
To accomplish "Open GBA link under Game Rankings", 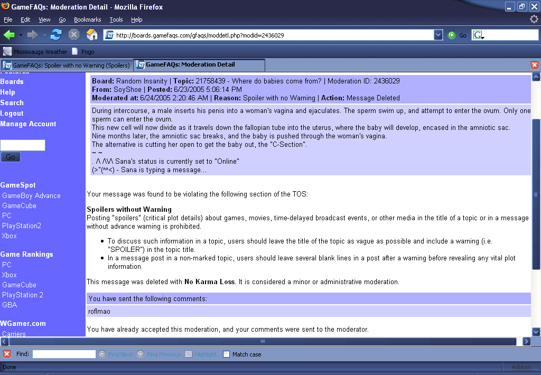I will (10, 305).
